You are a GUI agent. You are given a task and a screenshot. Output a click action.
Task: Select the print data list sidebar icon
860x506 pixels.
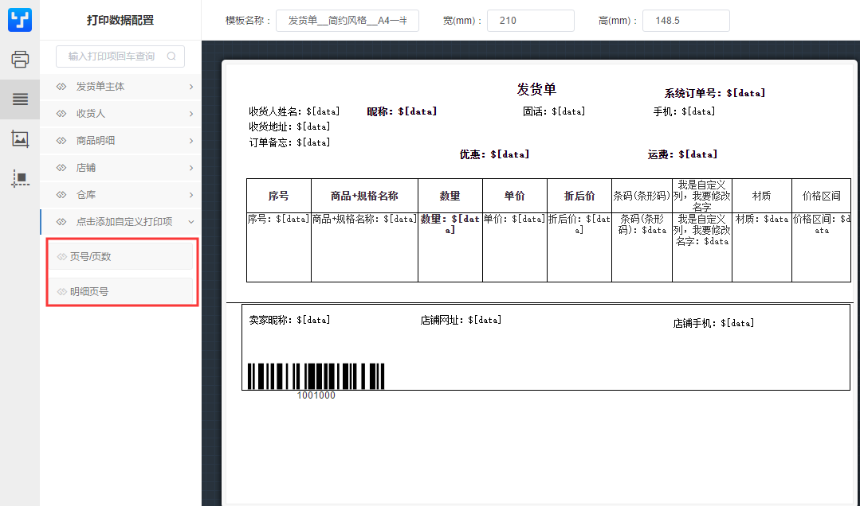tap(20, 99)
